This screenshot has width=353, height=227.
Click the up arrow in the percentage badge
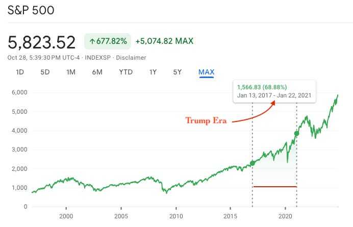[x=92, y=41]
